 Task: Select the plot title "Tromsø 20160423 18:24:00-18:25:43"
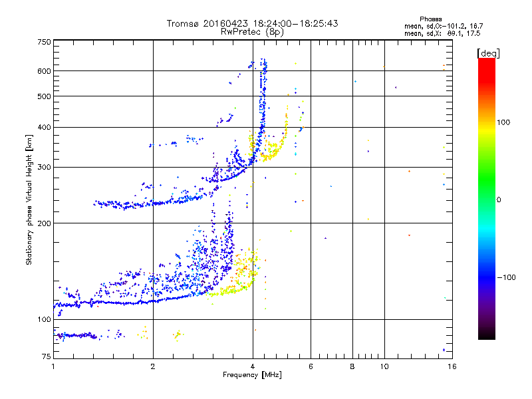(253, 23)
